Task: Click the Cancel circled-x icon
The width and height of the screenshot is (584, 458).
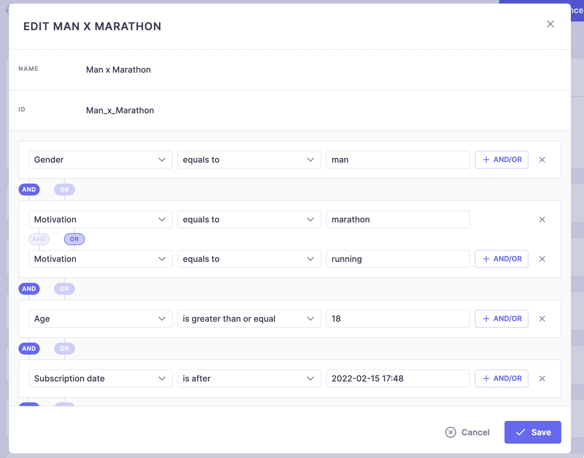Action: pos(450,432)
